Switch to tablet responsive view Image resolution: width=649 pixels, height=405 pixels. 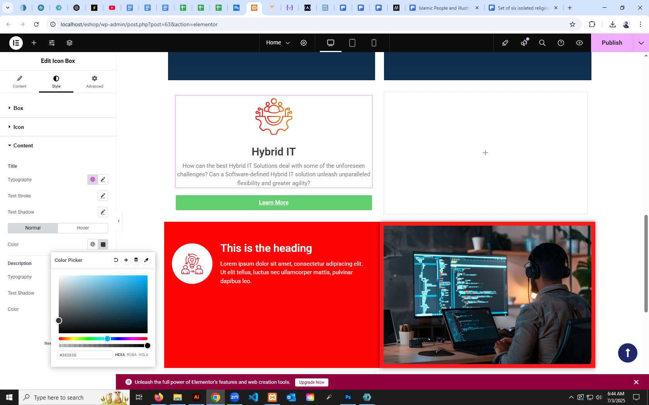352,43
